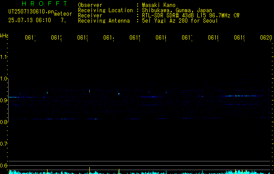274x174 pixels.
Task: Click the 1.1 frequency axis label
Action: [x=4, y=57]
